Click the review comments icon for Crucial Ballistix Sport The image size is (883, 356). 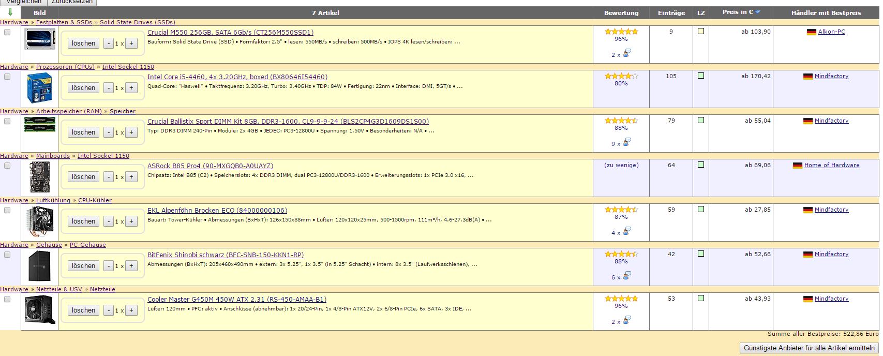click(x=627, y=142)
